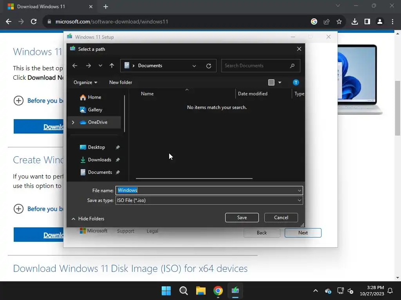The height and width of the screenshot is (300, 401).
Task: Collapse folders with Hide Folders
Action: pos(88,219)
